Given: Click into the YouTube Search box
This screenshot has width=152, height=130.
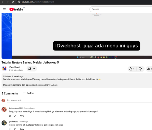Looking at the screenshot, I should (x=121, y=9).
